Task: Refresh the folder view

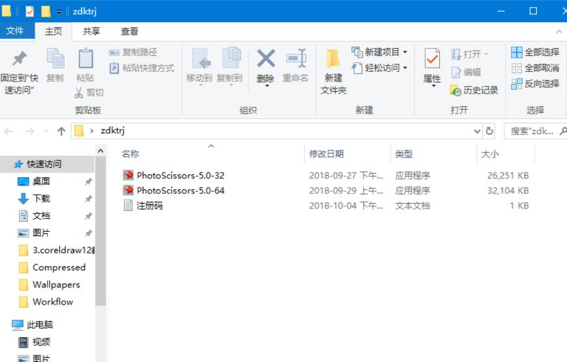Action: pos(489,131)
